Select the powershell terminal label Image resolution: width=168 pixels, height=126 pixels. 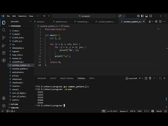131,78
